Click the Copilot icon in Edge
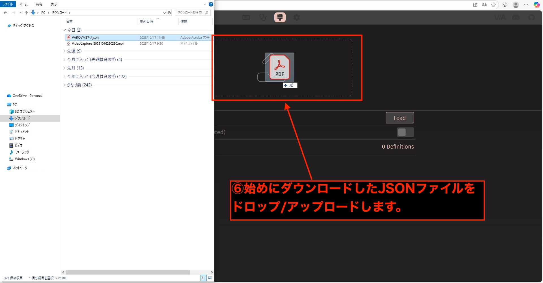This screenshot has width=543, height=283. tap(536, 5)
